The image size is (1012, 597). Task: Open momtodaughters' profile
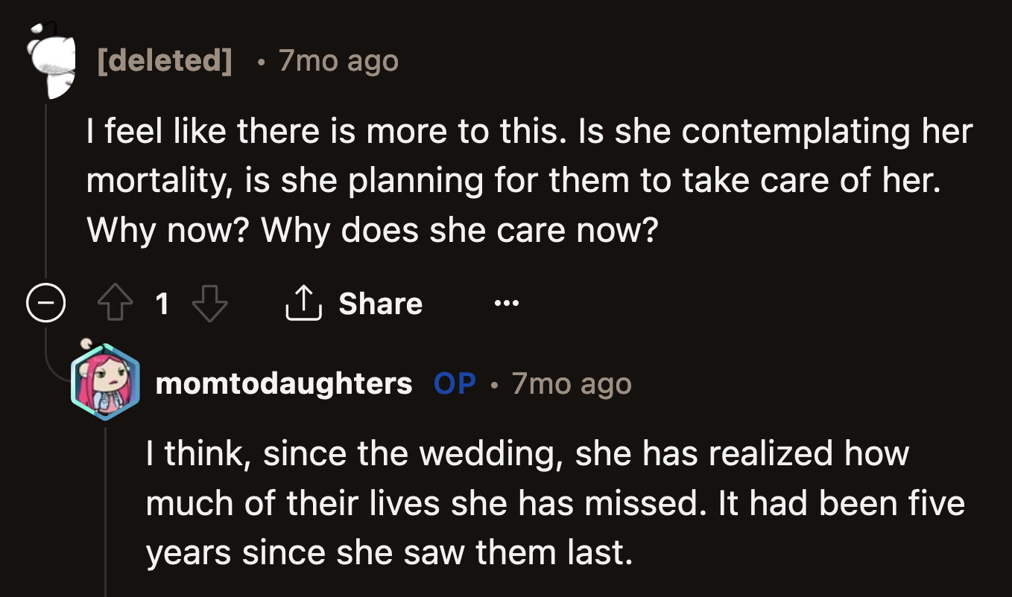click(282, 383)
